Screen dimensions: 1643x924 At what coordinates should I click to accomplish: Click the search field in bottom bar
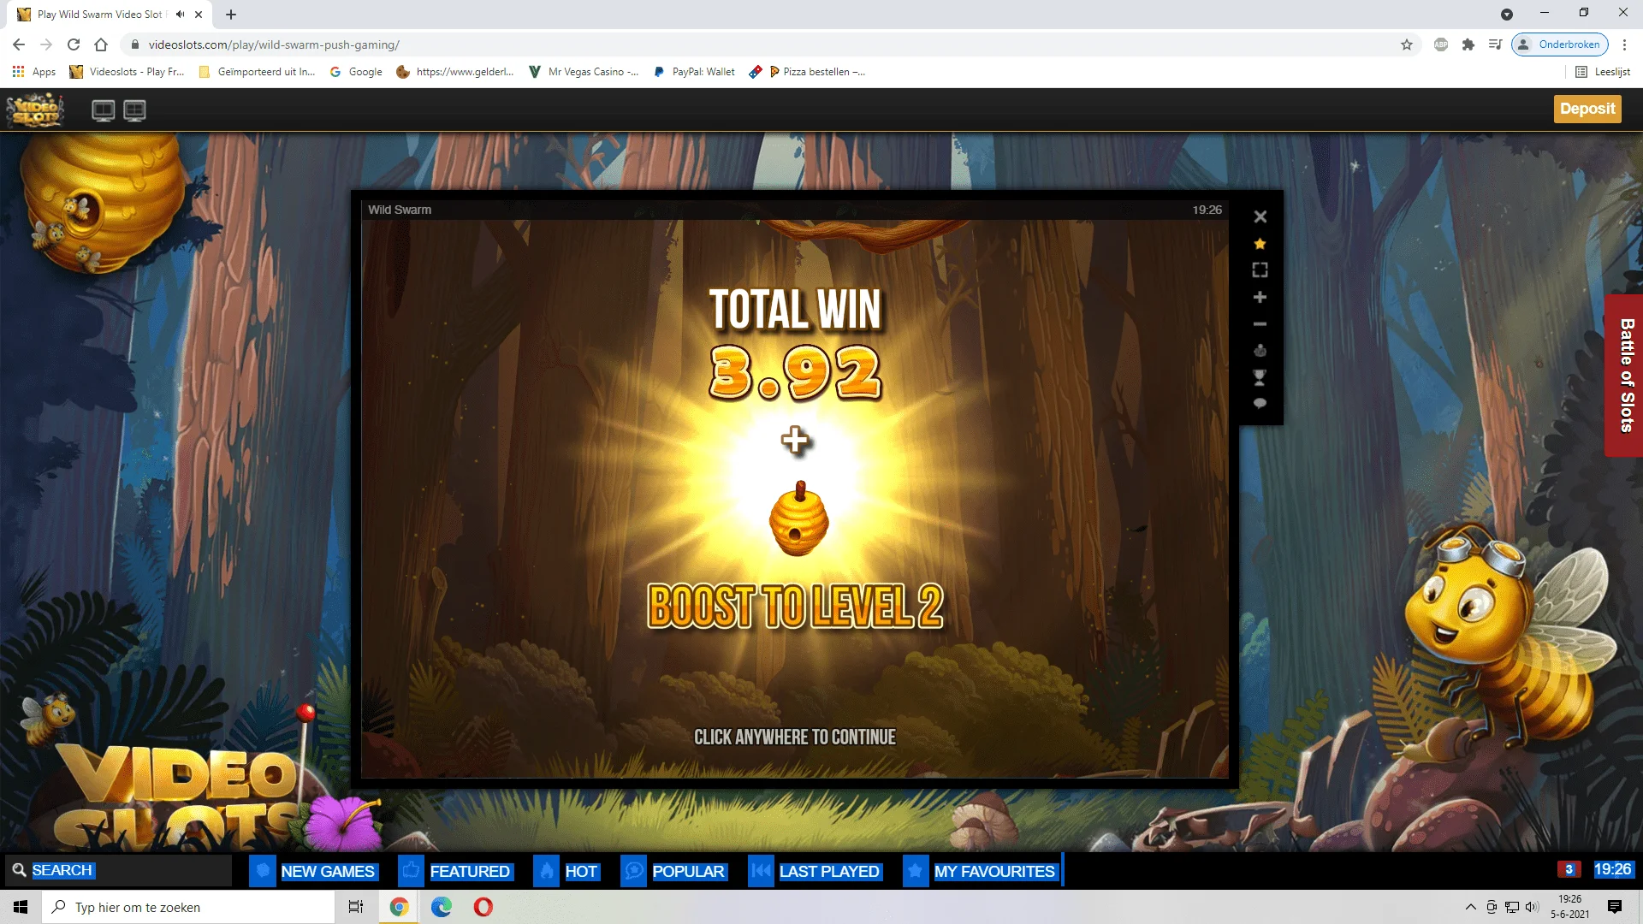pyautogui.click(x=120, y=870)
